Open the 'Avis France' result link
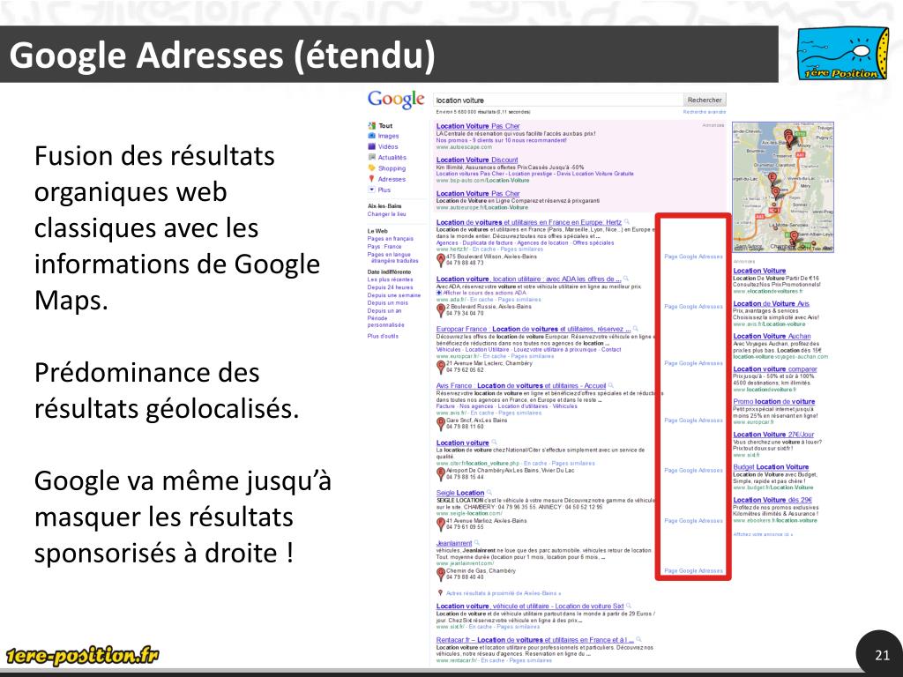Image resolution: width=903 pixels, height=677 pixels. pyautogui.click(x=520, y=386)
